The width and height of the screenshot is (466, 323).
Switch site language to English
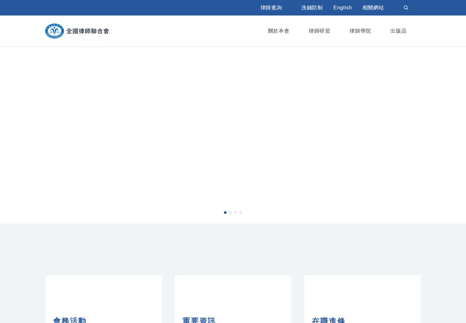[342, 8]
